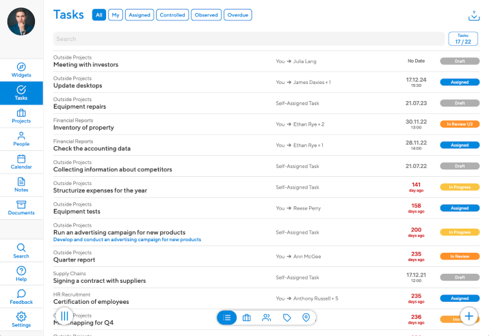Open the Widgets section in sidebar
Image resolution: width=489 pixels, height=336 pixels.
click(21, 70)
